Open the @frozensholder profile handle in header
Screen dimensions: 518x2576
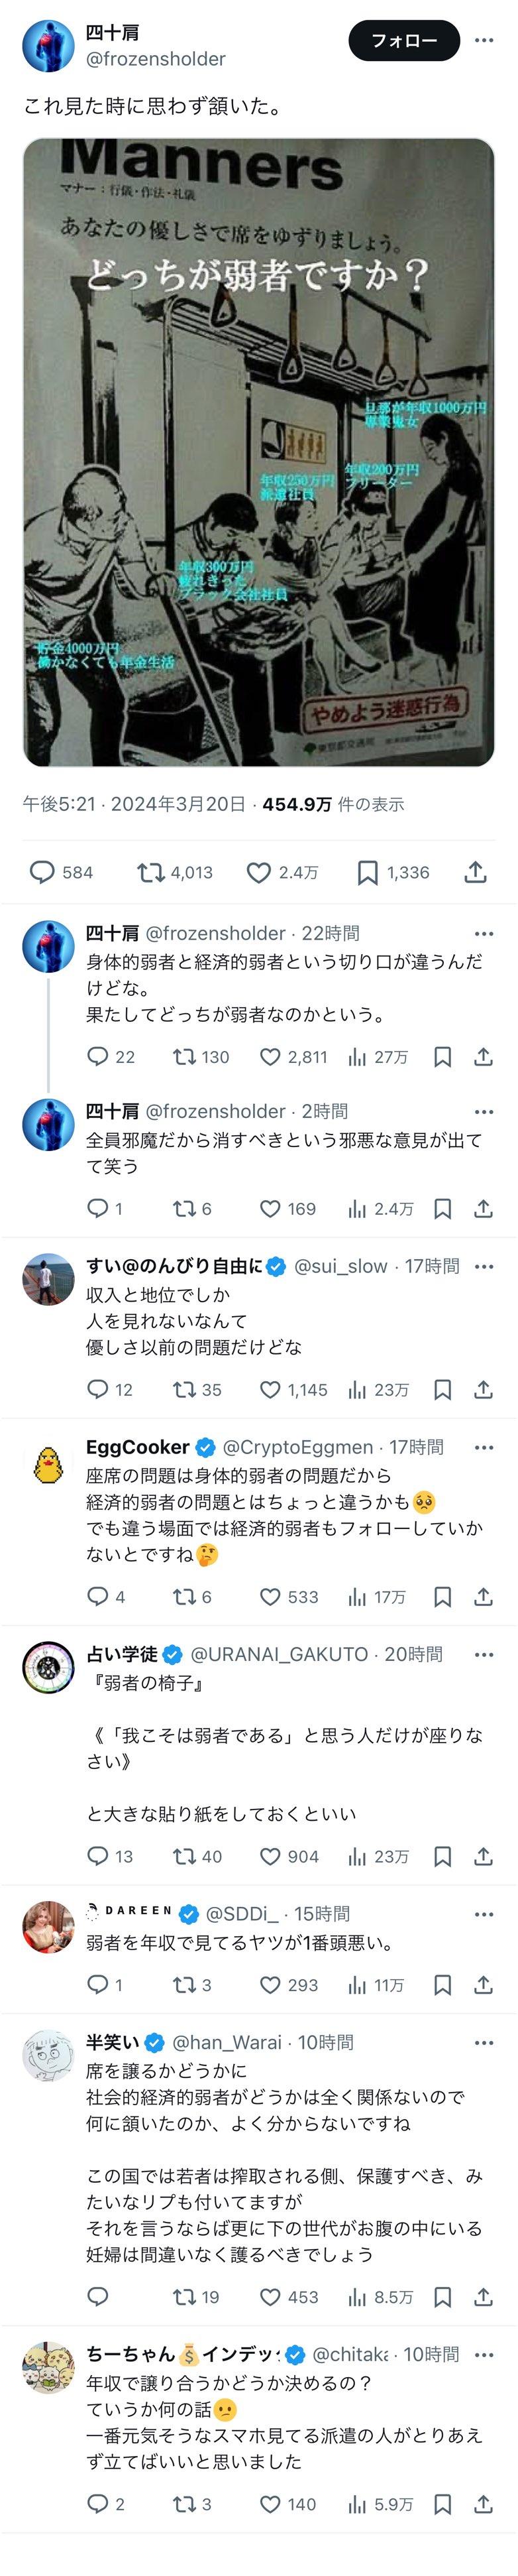click(x=156, y=59)
